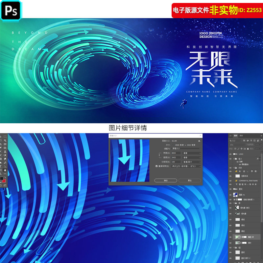Screen dimensions: 263x263
Task: Select the Eraser tool
Action: [x=5, y=155]
